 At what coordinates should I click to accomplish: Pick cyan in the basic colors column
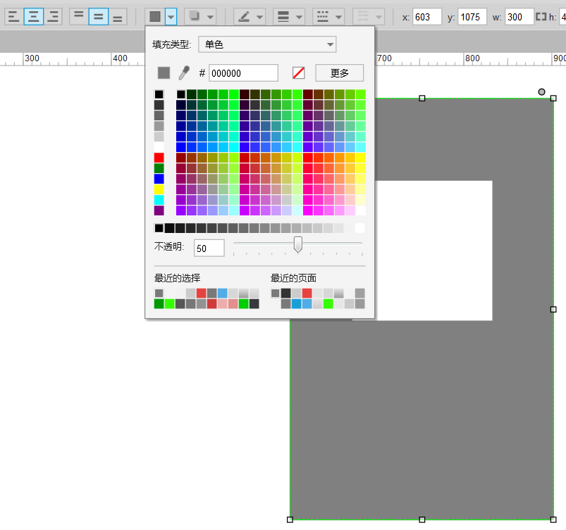(x=159, y=200)
